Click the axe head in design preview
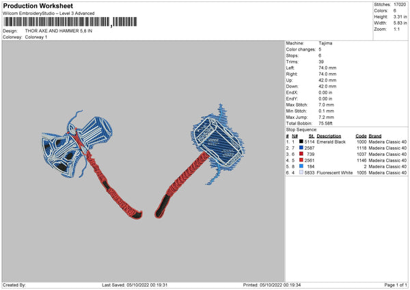The image size is (410, 290). [x=63, y=153]
